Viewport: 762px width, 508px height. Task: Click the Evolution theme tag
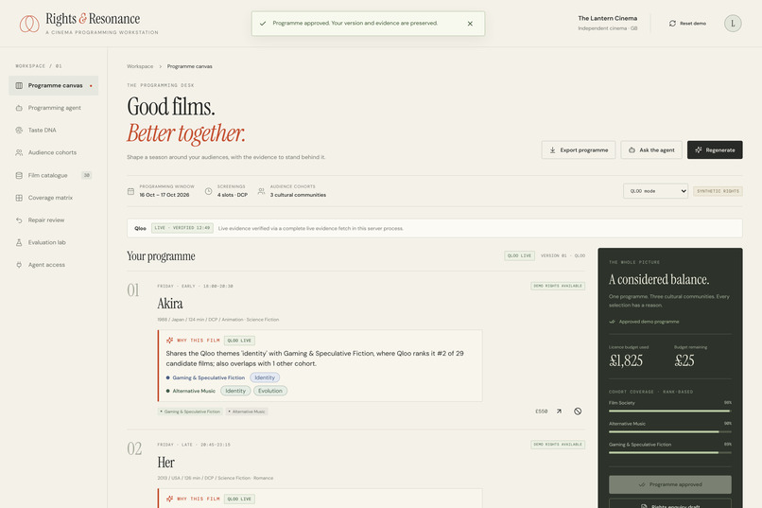(x=270, y=391)
